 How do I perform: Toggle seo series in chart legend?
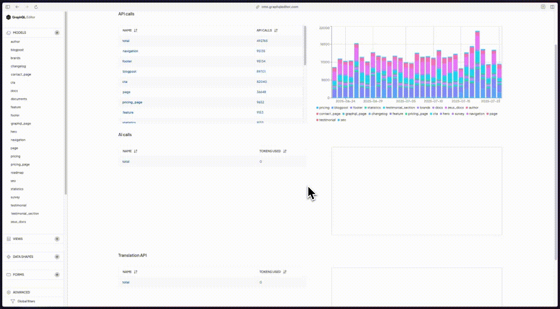[341, 120]
